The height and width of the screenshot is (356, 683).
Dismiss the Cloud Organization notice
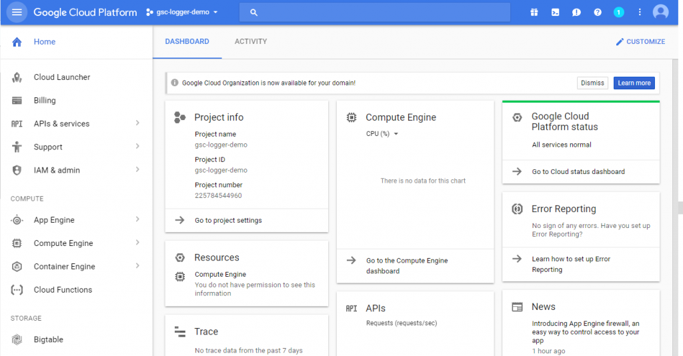click(592, 83)
